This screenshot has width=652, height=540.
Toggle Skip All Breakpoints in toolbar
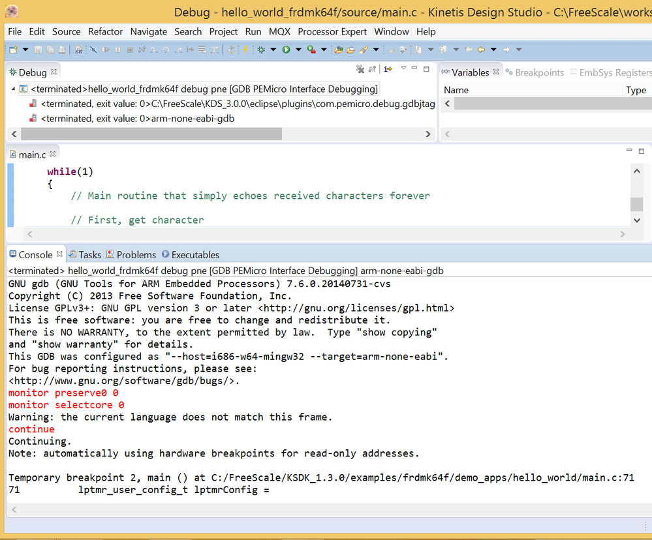click(93, 50)
